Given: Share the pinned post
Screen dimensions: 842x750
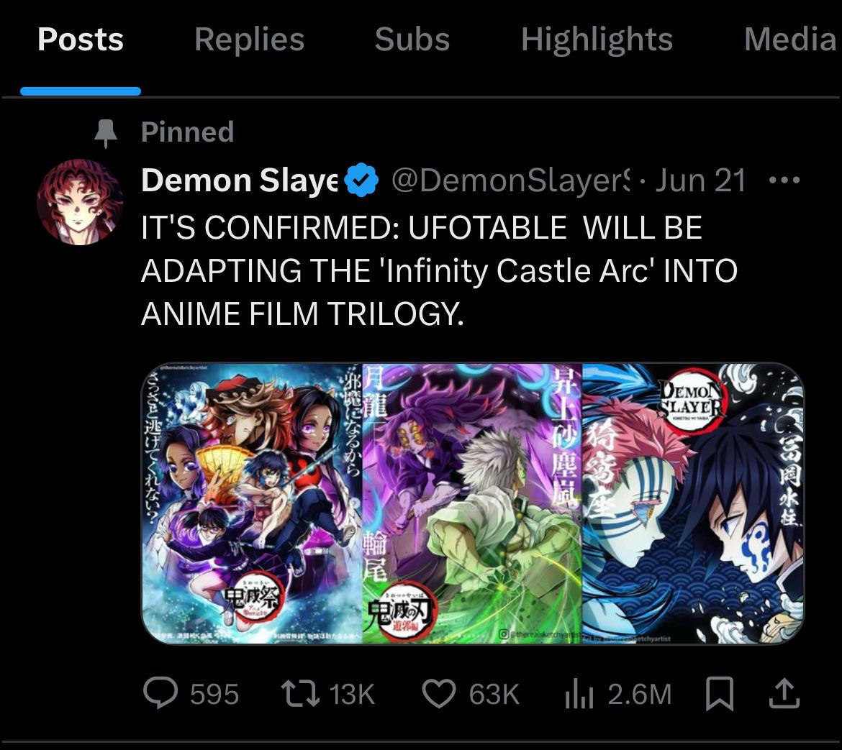Looking at the screenshot, I should 784,693.
